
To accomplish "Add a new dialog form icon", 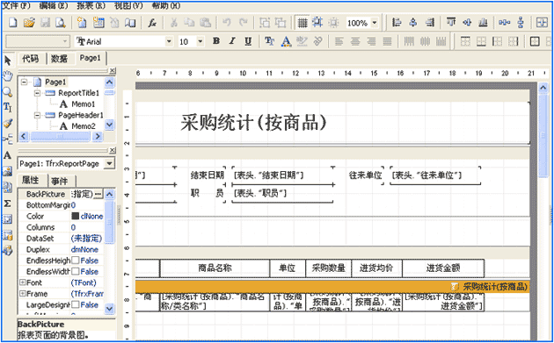I will [98, 23].
